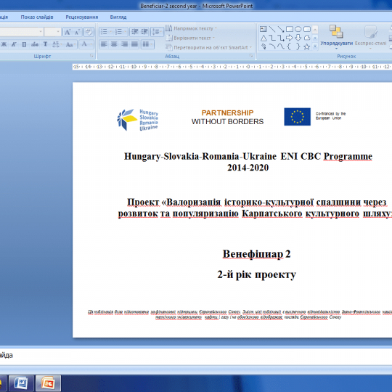Toggle underline П formatting
The image size is (392, 392).
(x=24, y=44)
